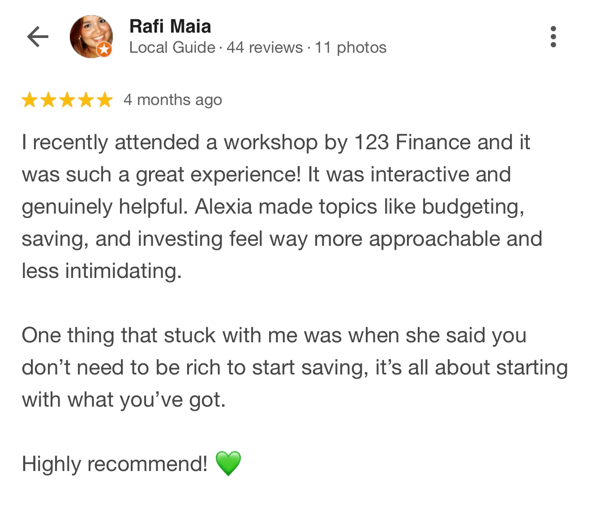Open Rafi Maia's profile photo
The height and width of the screenshot is (505, 591).
[90, 35]
